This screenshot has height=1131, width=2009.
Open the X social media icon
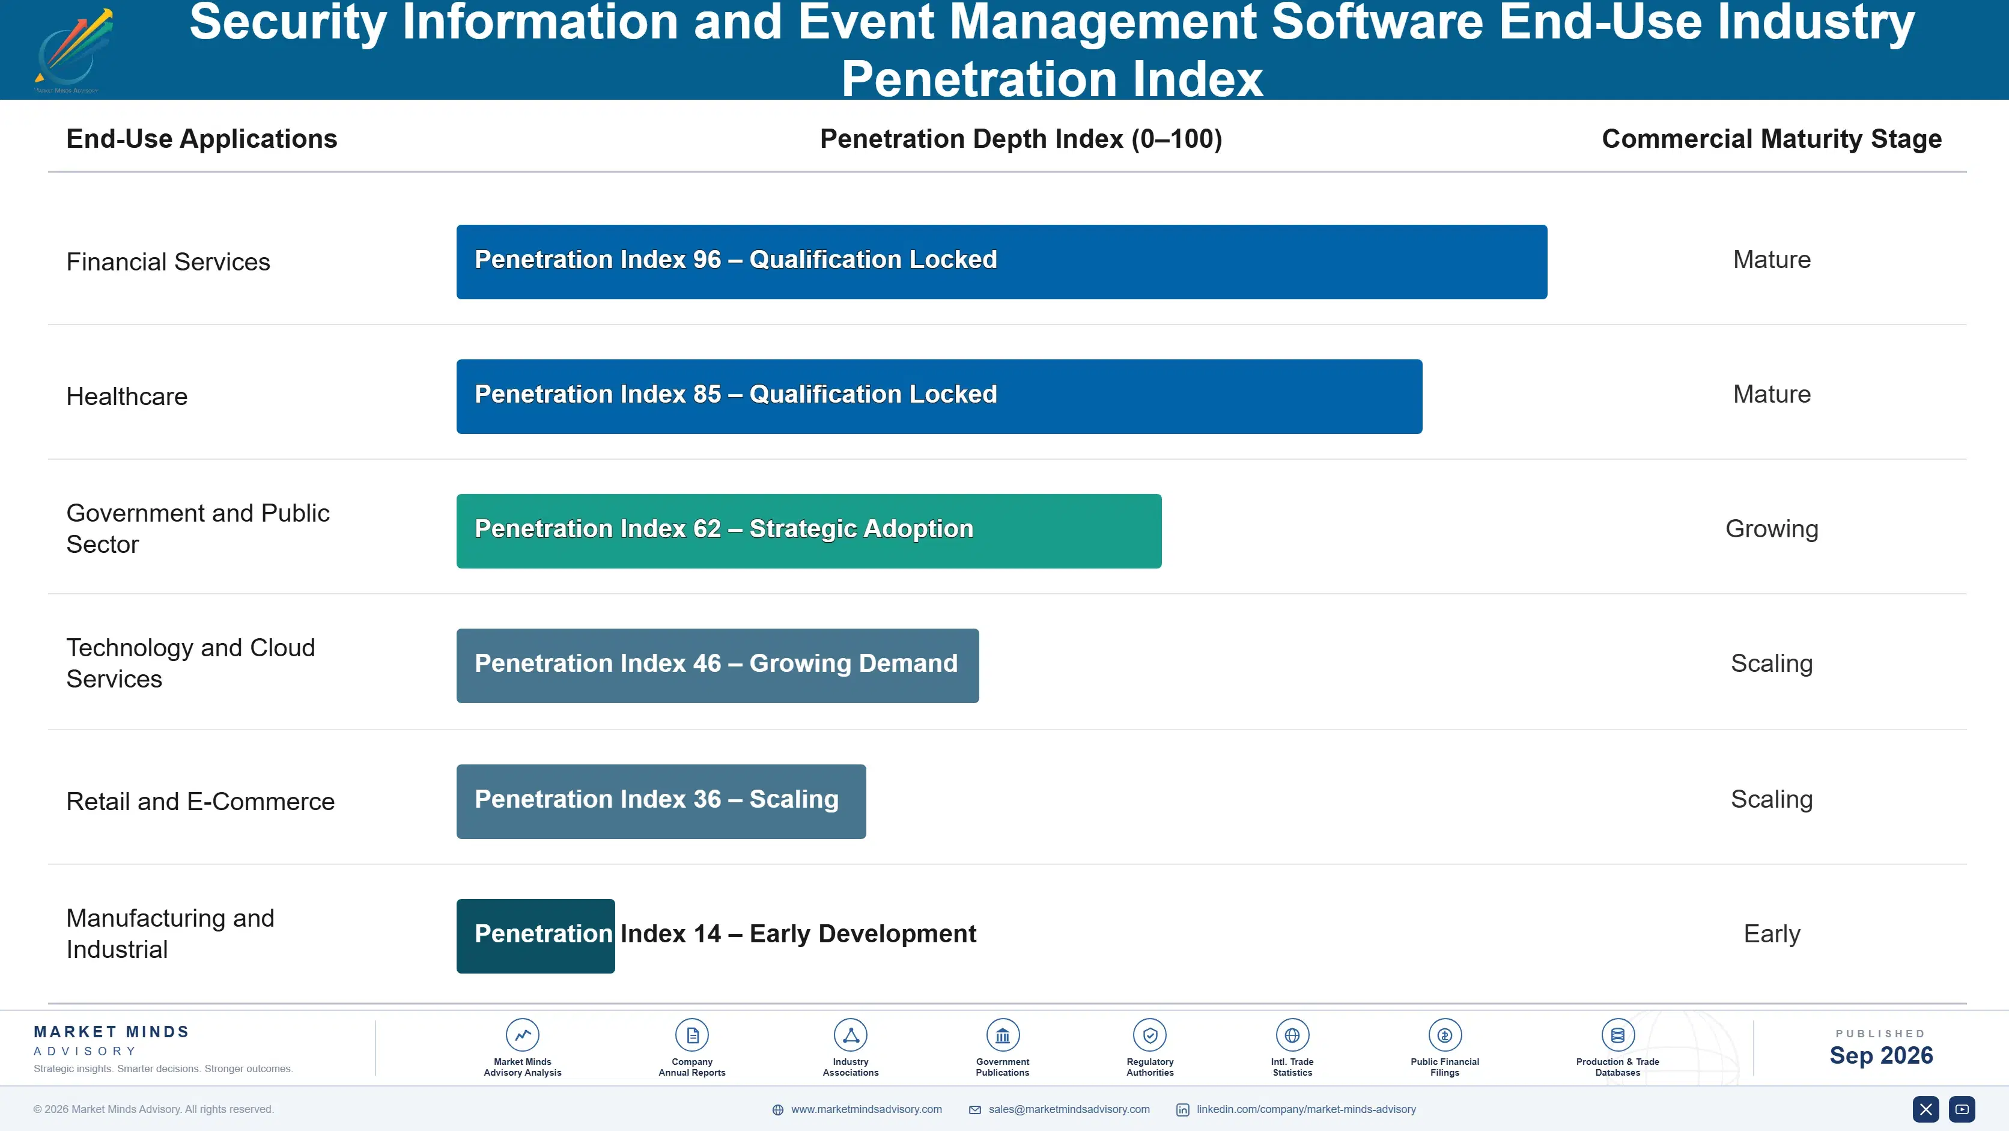point(1925,1109)
